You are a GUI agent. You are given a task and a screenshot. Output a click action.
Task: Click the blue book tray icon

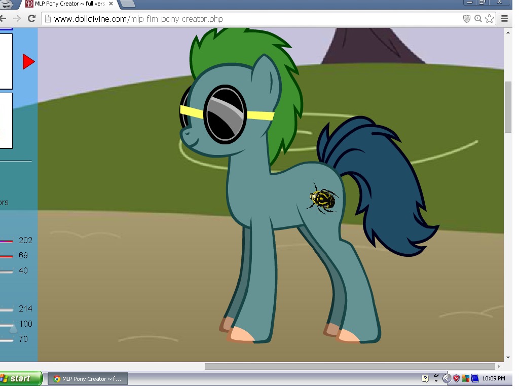pyautogui.click(x=474, y=378)
